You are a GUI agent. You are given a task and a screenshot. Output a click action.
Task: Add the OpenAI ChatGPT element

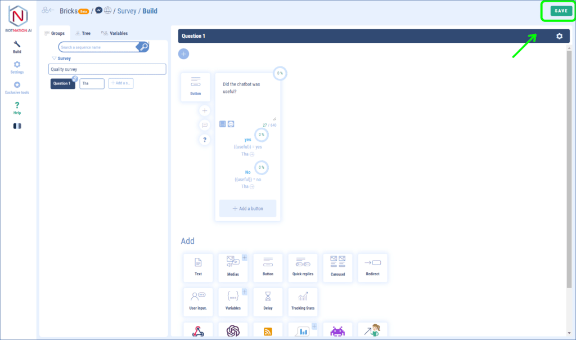pyautogui.click(x=233, y=331)
